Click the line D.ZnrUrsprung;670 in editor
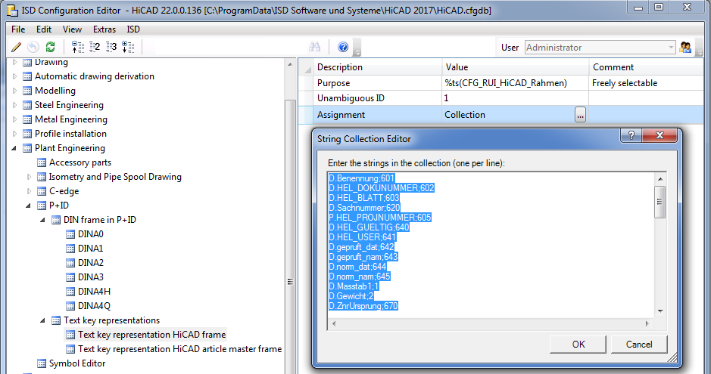711x374 pixels. tap(363, 306)
